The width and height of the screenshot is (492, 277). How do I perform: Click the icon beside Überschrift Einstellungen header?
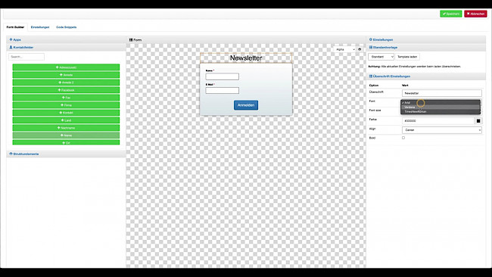coord(371,76)
